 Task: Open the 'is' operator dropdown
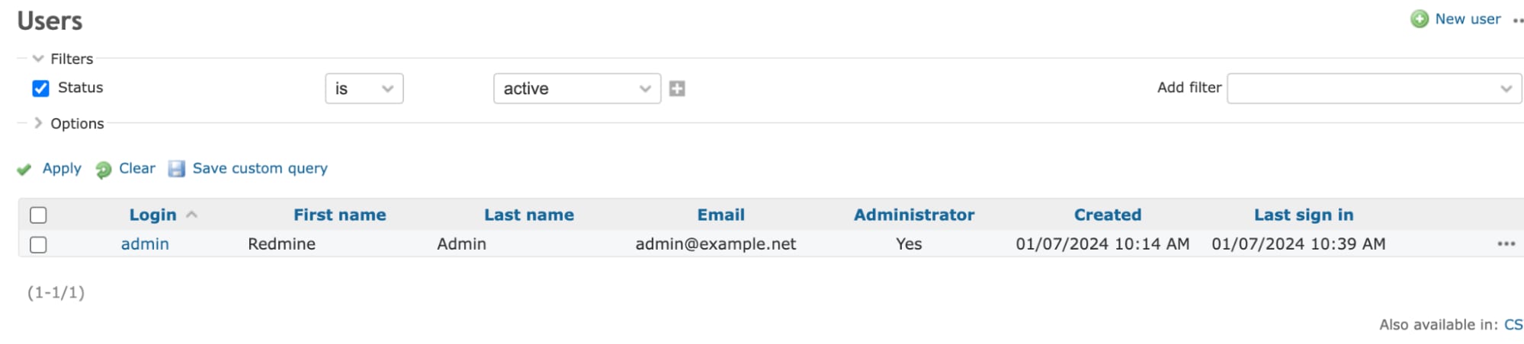[x=364, y=89]
